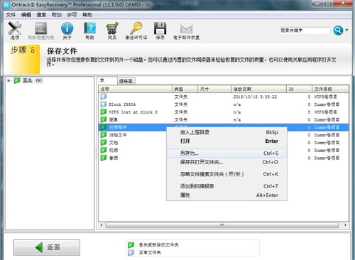Open the 选项 (options) wrench tool

[x=15, y=31]
